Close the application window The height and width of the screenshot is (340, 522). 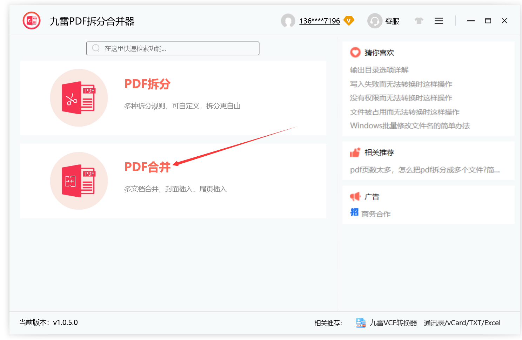pyautogui.click(x=504, y=21)
